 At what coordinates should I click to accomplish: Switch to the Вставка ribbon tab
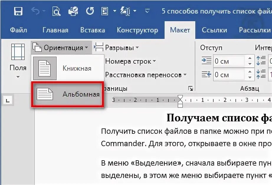pyautogui.click(x=92, y=30)
